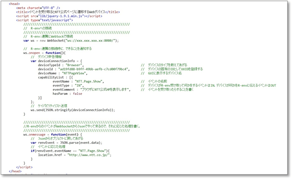292x179 pixels.
Task: Click the deviceTypeId : "Browser" line
Action: point(61,65)
